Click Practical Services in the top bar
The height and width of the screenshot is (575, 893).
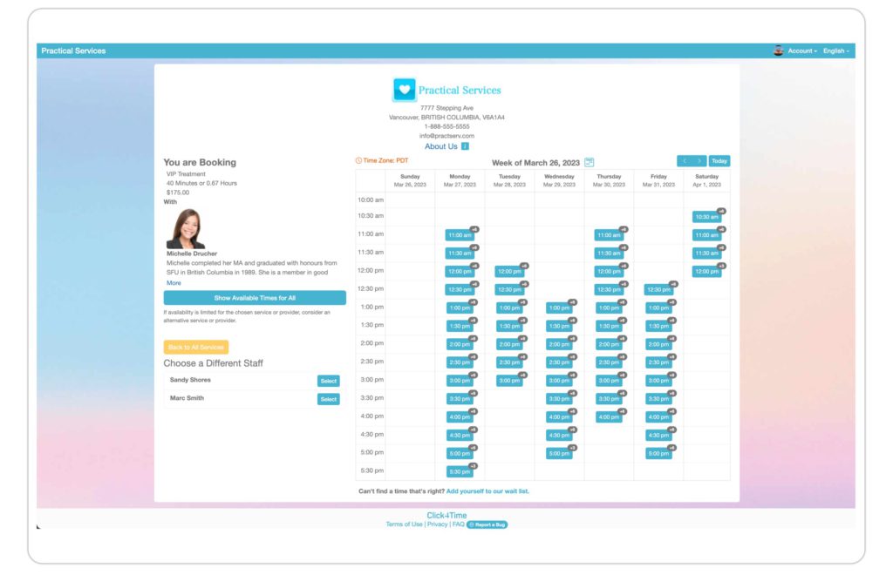point(73,51)
